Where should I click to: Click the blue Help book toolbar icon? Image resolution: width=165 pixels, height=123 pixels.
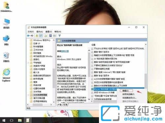pyautogui.click(x=50, y=36)
